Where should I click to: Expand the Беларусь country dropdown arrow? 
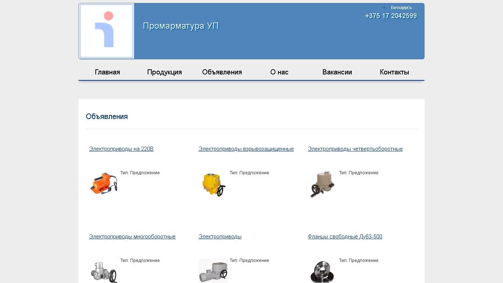click(x=384, y=8)
